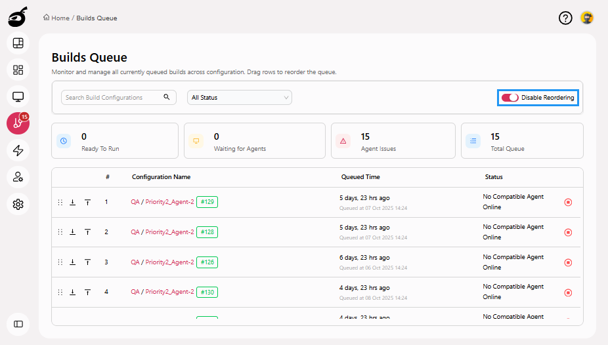This screenshot has width=608, height=345.
Task: Open the agents monitor sidebar icon
Action: click(18, 96)
